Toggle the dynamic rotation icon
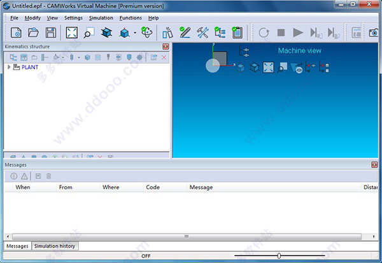Viewport: 382px width, 263px height. click(x=146, y=32)
